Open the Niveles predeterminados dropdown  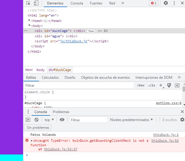132,120
